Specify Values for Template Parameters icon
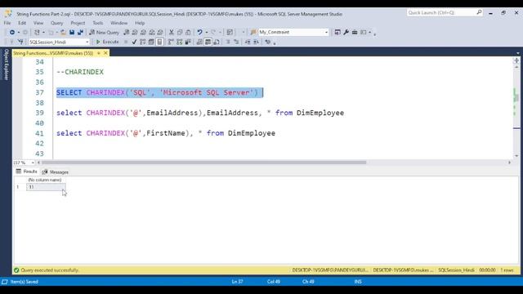 coord(267,42)
